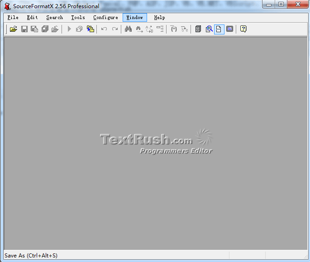
Task: Maximize the SourceFormatX window
Action: point(281,5)
